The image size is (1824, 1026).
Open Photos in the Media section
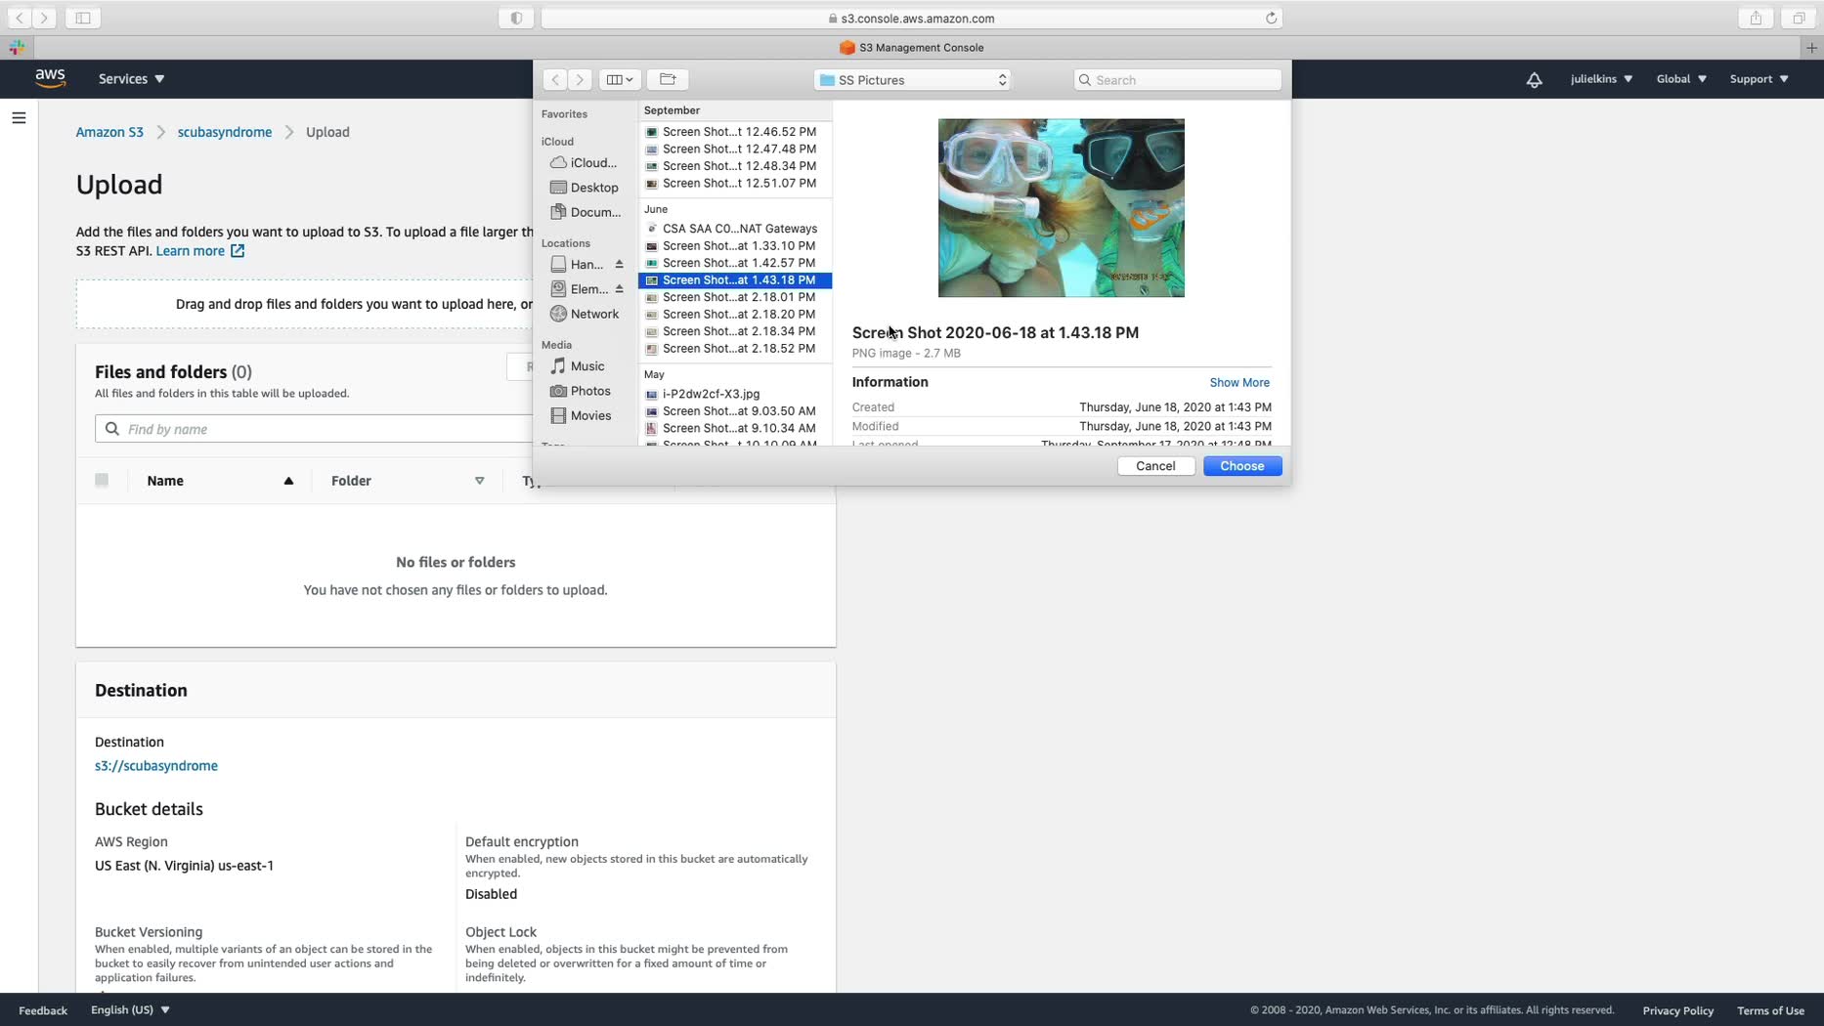point(581,391)
